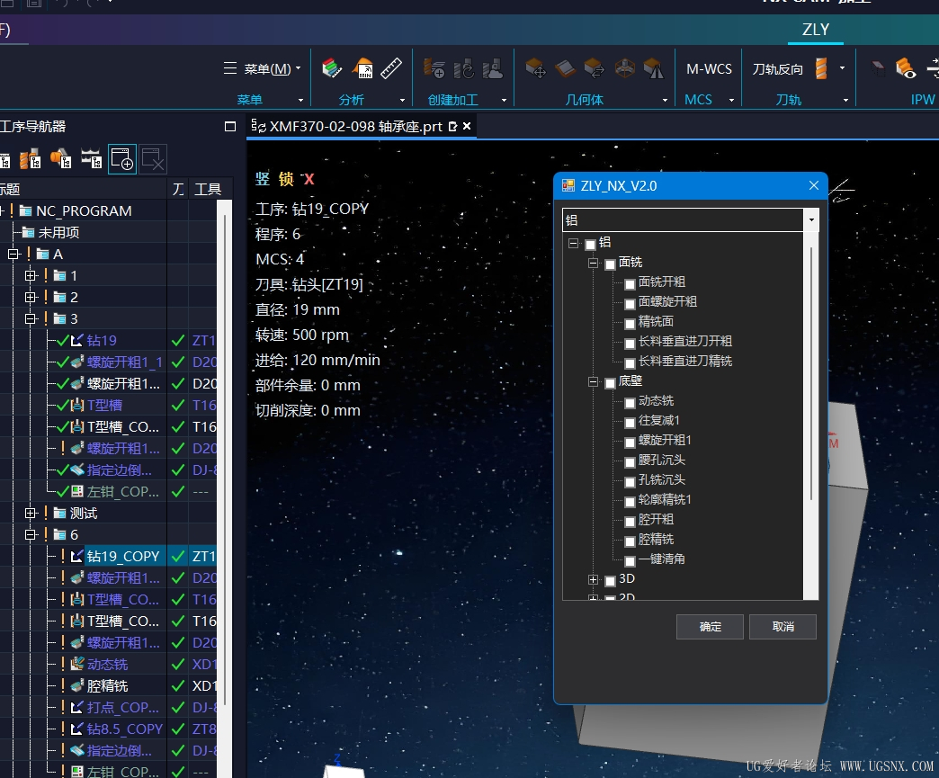Viewport: 939px width, 778px height.
Task: Click the red X overlay label
Action: [309, 179]
